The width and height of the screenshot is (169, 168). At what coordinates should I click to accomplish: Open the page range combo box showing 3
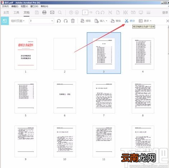pyautogui.click(x=41, y=21)
